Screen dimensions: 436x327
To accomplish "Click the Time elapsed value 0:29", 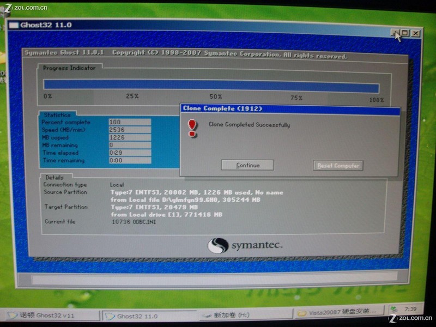I will pos(130,153).
